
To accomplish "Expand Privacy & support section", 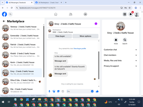I will point(120,66).
